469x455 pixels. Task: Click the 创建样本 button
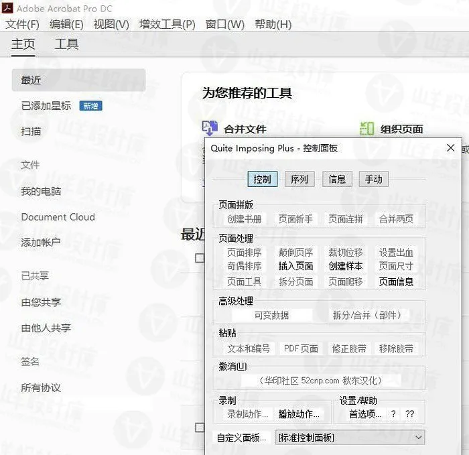click(345, 266)
